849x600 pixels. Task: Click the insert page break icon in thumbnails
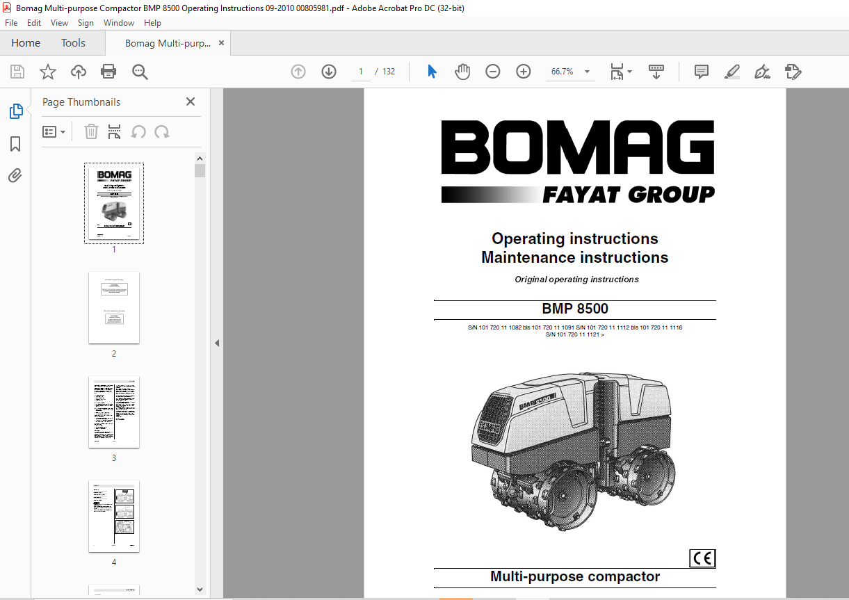pyautogui.click(x=115, y=131)
